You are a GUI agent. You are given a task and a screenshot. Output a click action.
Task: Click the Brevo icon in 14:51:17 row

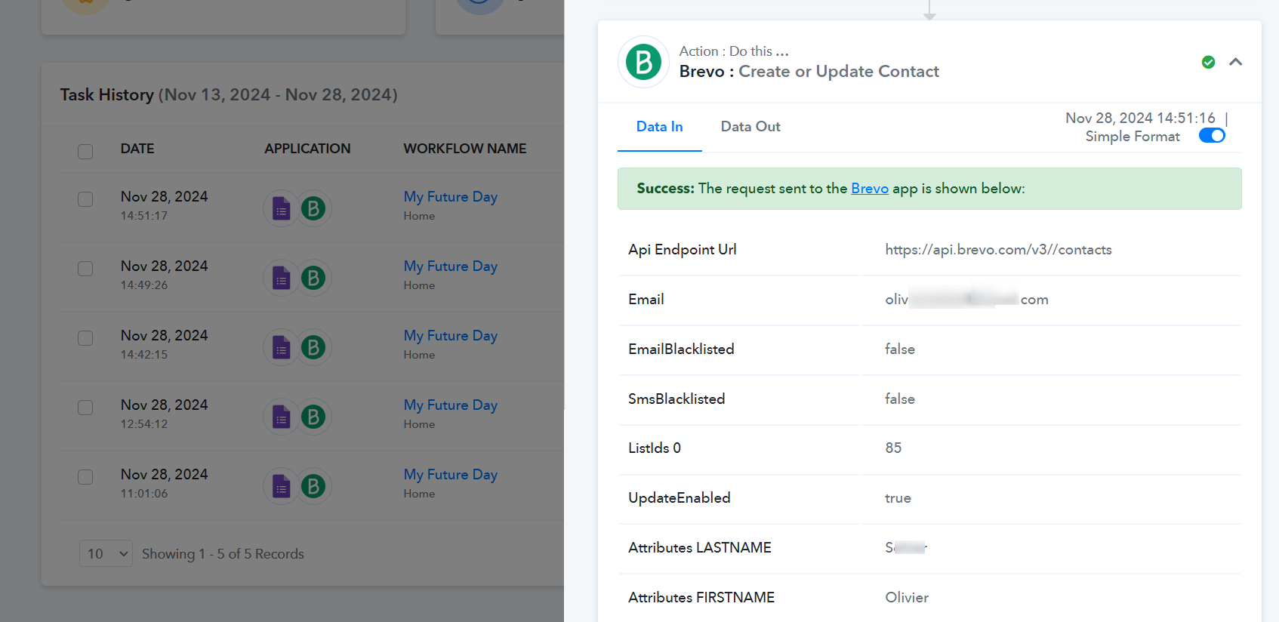pos(313,208)
